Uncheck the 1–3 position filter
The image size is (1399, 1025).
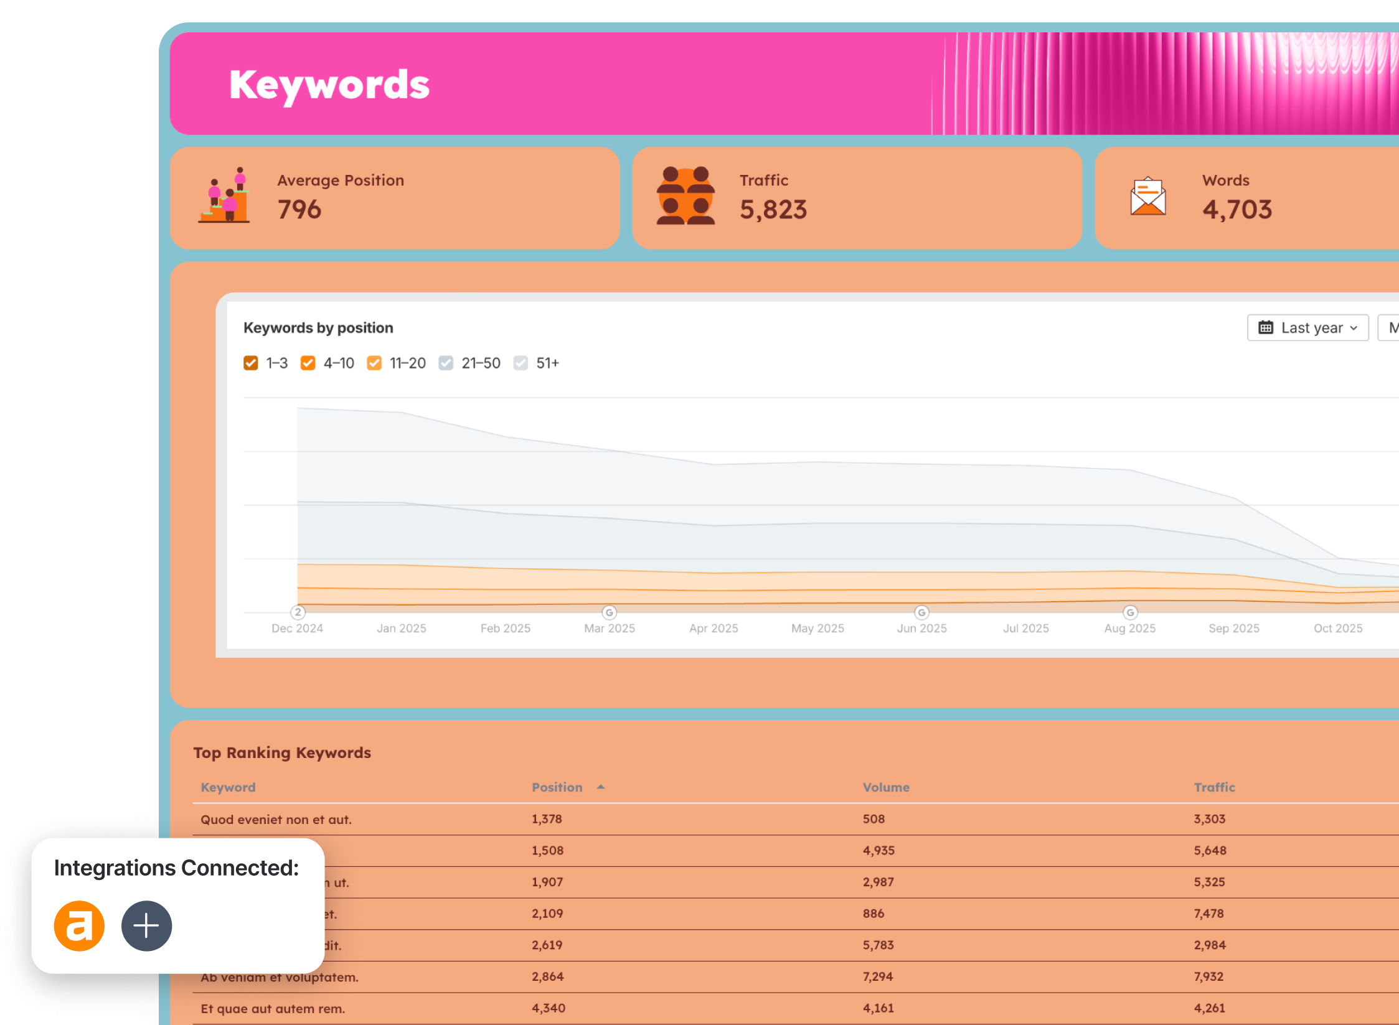252,363
